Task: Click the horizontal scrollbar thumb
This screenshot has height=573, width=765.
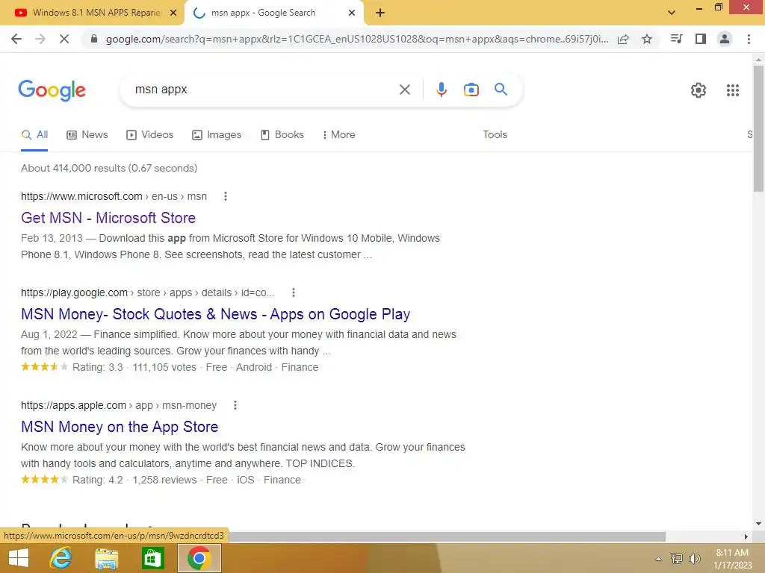Action: (447, 536)
